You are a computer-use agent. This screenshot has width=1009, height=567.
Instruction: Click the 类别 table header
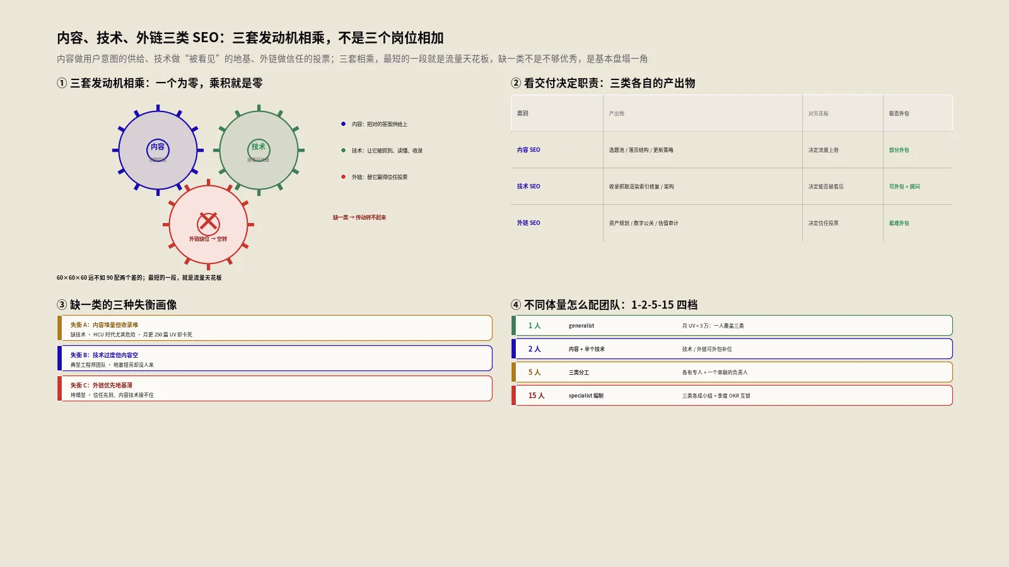coord(523,113)
